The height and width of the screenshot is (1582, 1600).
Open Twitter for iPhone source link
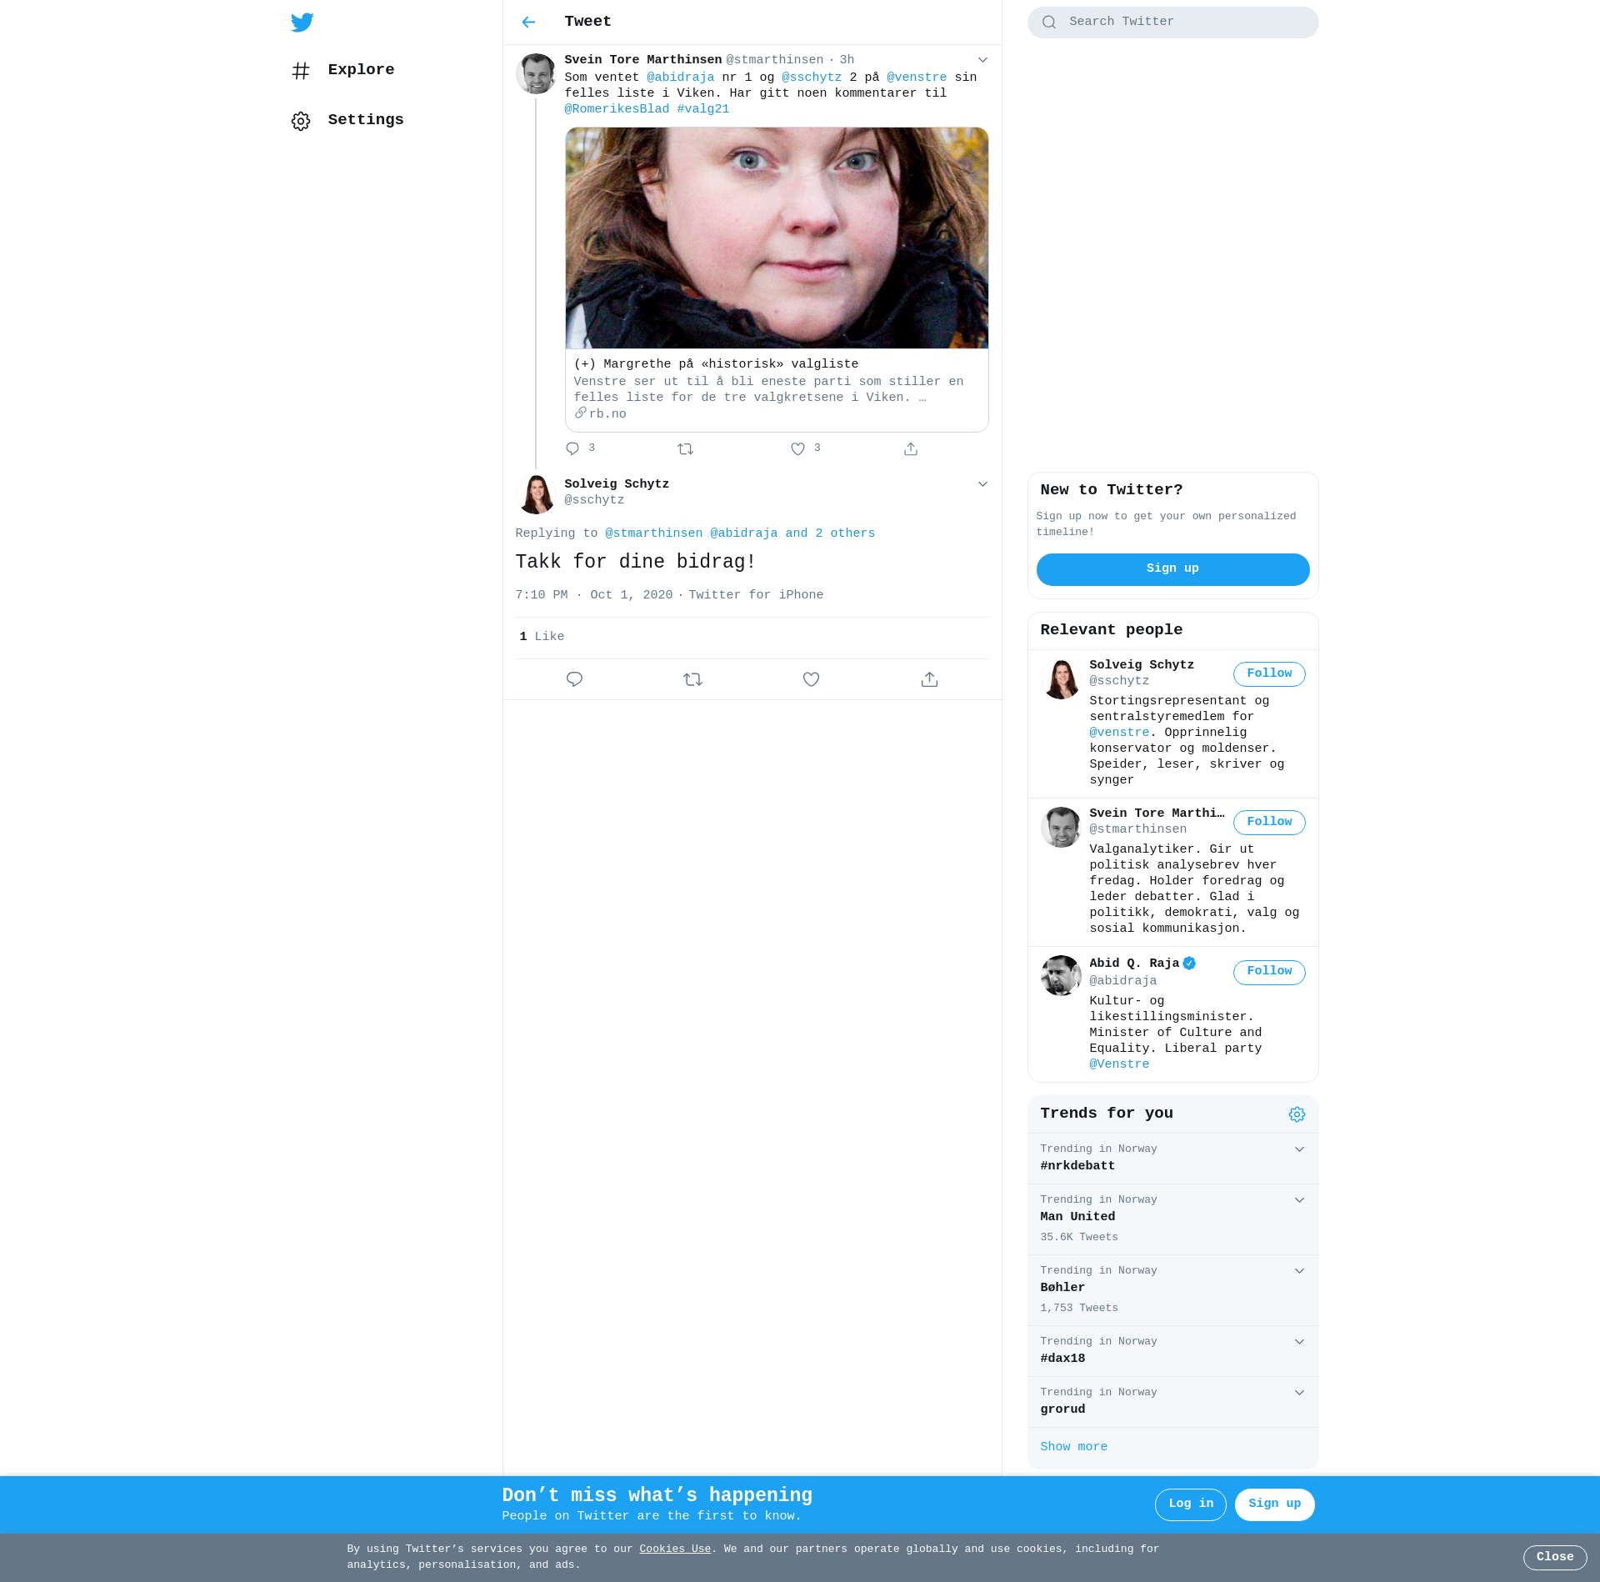(x=755, y=595)
